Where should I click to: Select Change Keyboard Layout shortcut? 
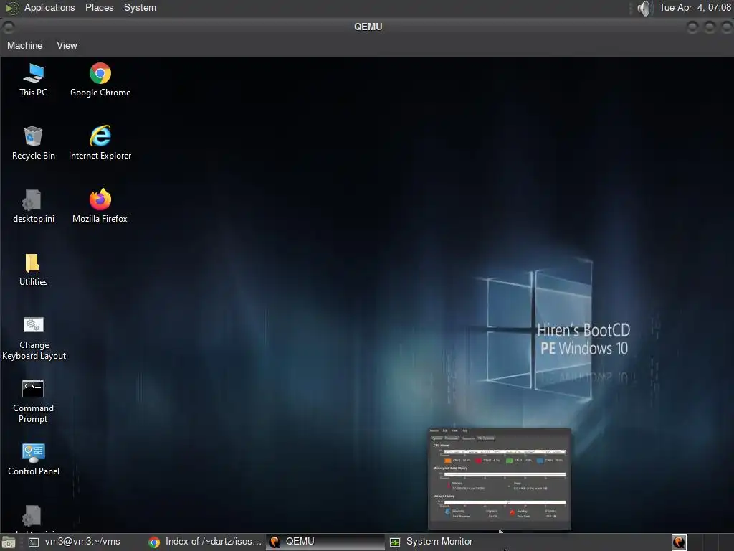click(x=34, y=339)
